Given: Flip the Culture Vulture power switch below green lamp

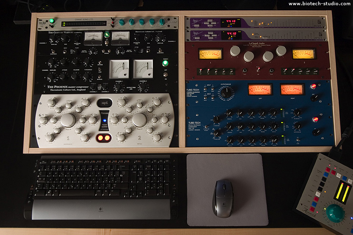Looking at the screenshot, I should (107, 42).
